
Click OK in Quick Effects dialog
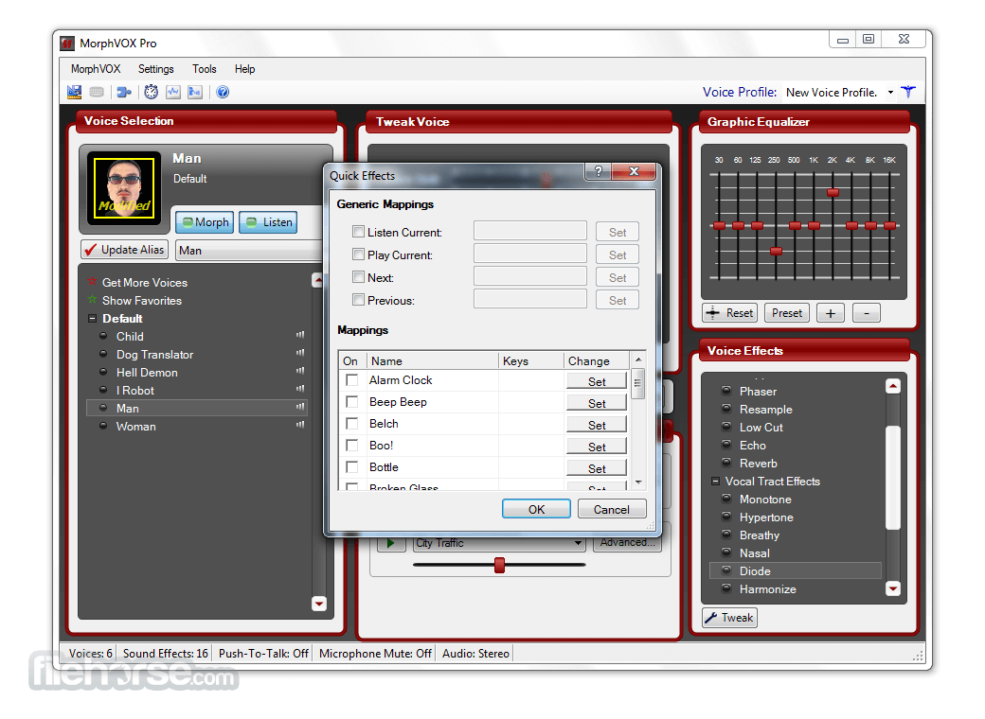click(x=536, y=509)
